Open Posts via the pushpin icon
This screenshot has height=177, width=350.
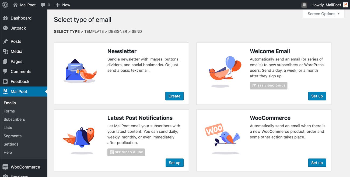point(6,41)
